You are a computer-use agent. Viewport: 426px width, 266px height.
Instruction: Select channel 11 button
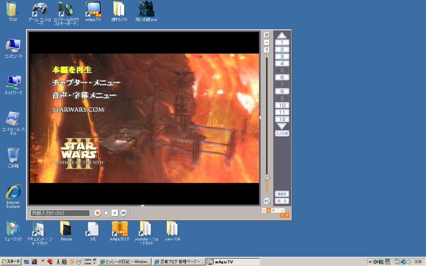[282, 112]
